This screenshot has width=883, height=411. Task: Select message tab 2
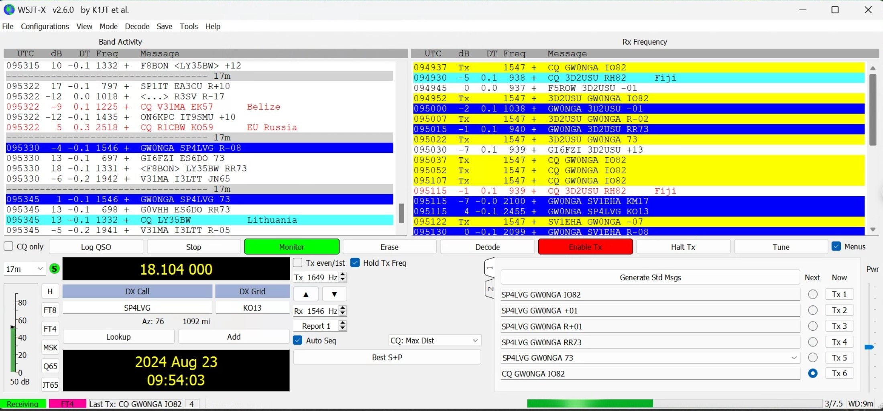click(x=490, y=288)
